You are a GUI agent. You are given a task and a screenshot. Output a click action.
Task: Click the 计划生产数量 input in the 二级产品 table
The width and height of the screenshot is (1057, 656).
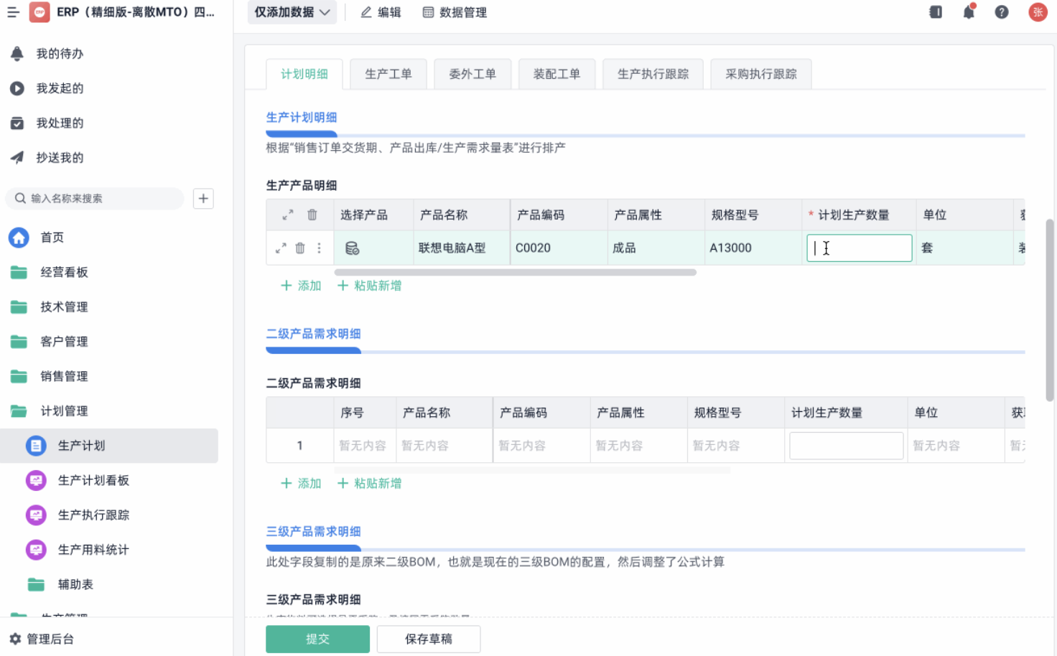coord(846,446)
